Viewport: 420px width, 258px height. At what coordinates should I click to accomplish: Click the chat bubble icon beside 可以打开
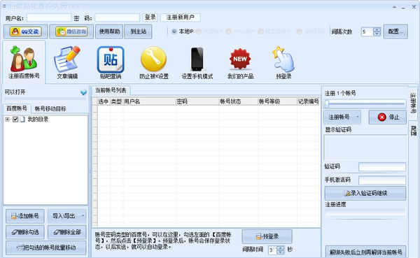83,92
